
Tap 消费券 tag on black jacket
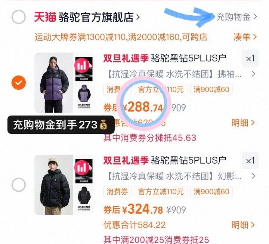117,191
